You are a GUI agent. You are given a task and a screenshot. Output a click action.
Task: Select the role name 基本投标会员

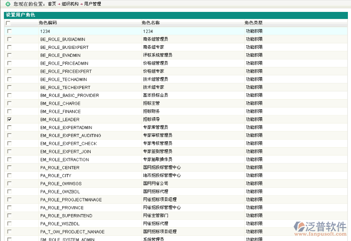156,95
